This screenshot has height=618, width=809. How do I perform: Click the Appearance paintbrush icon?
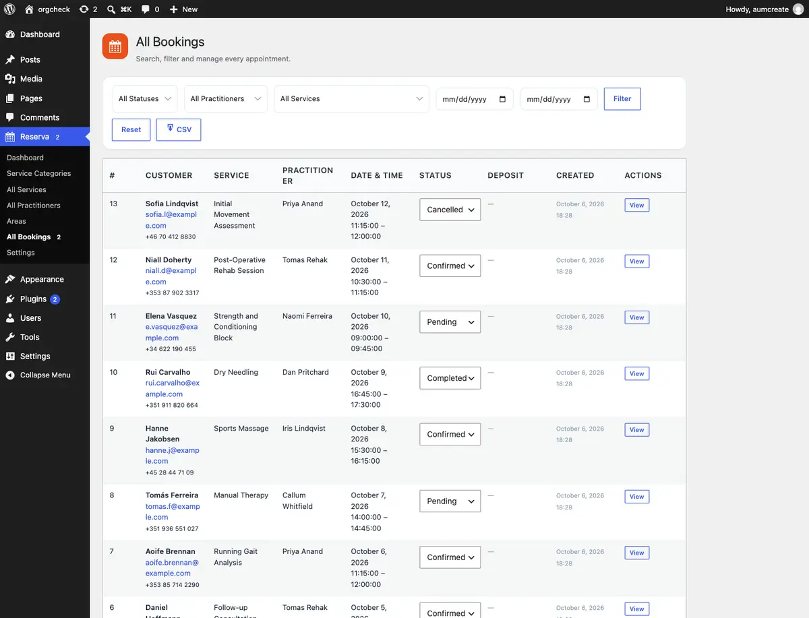(10, 279)
